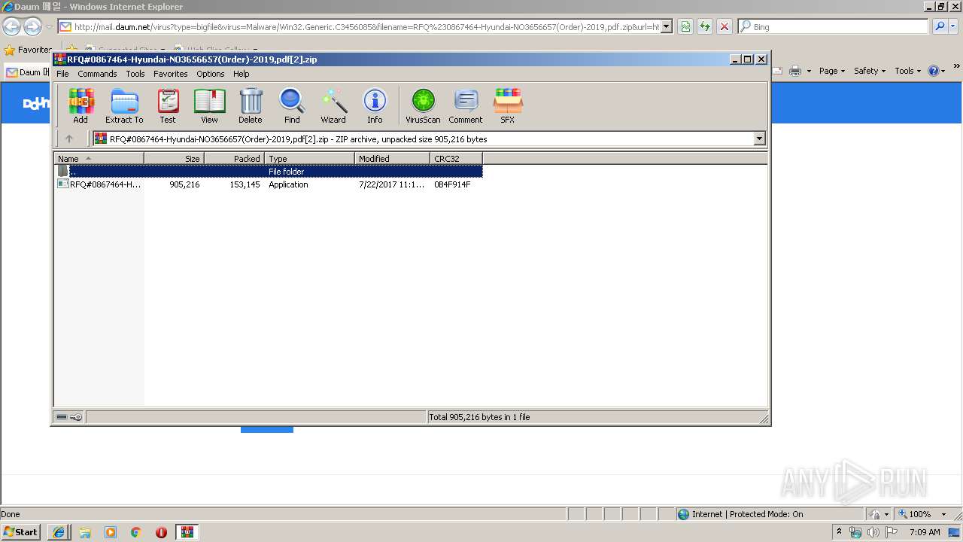Select the parent folder '..' row
This screenshot has height=542, width=963.
pos(269,172)
